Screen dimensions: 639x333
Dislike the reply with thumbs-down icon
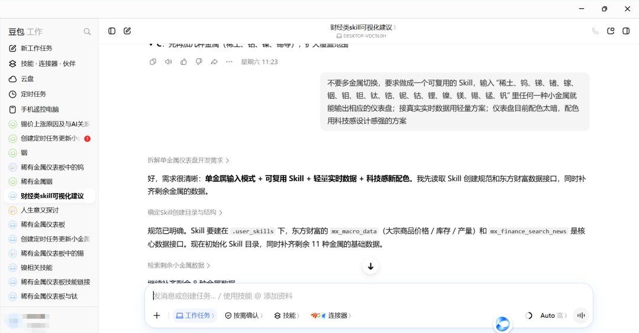199,62
